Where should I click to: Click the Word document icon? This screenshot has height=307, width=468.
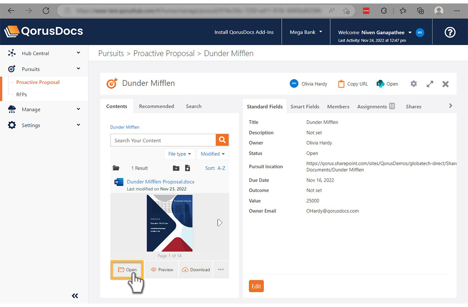tap(119, 182)
